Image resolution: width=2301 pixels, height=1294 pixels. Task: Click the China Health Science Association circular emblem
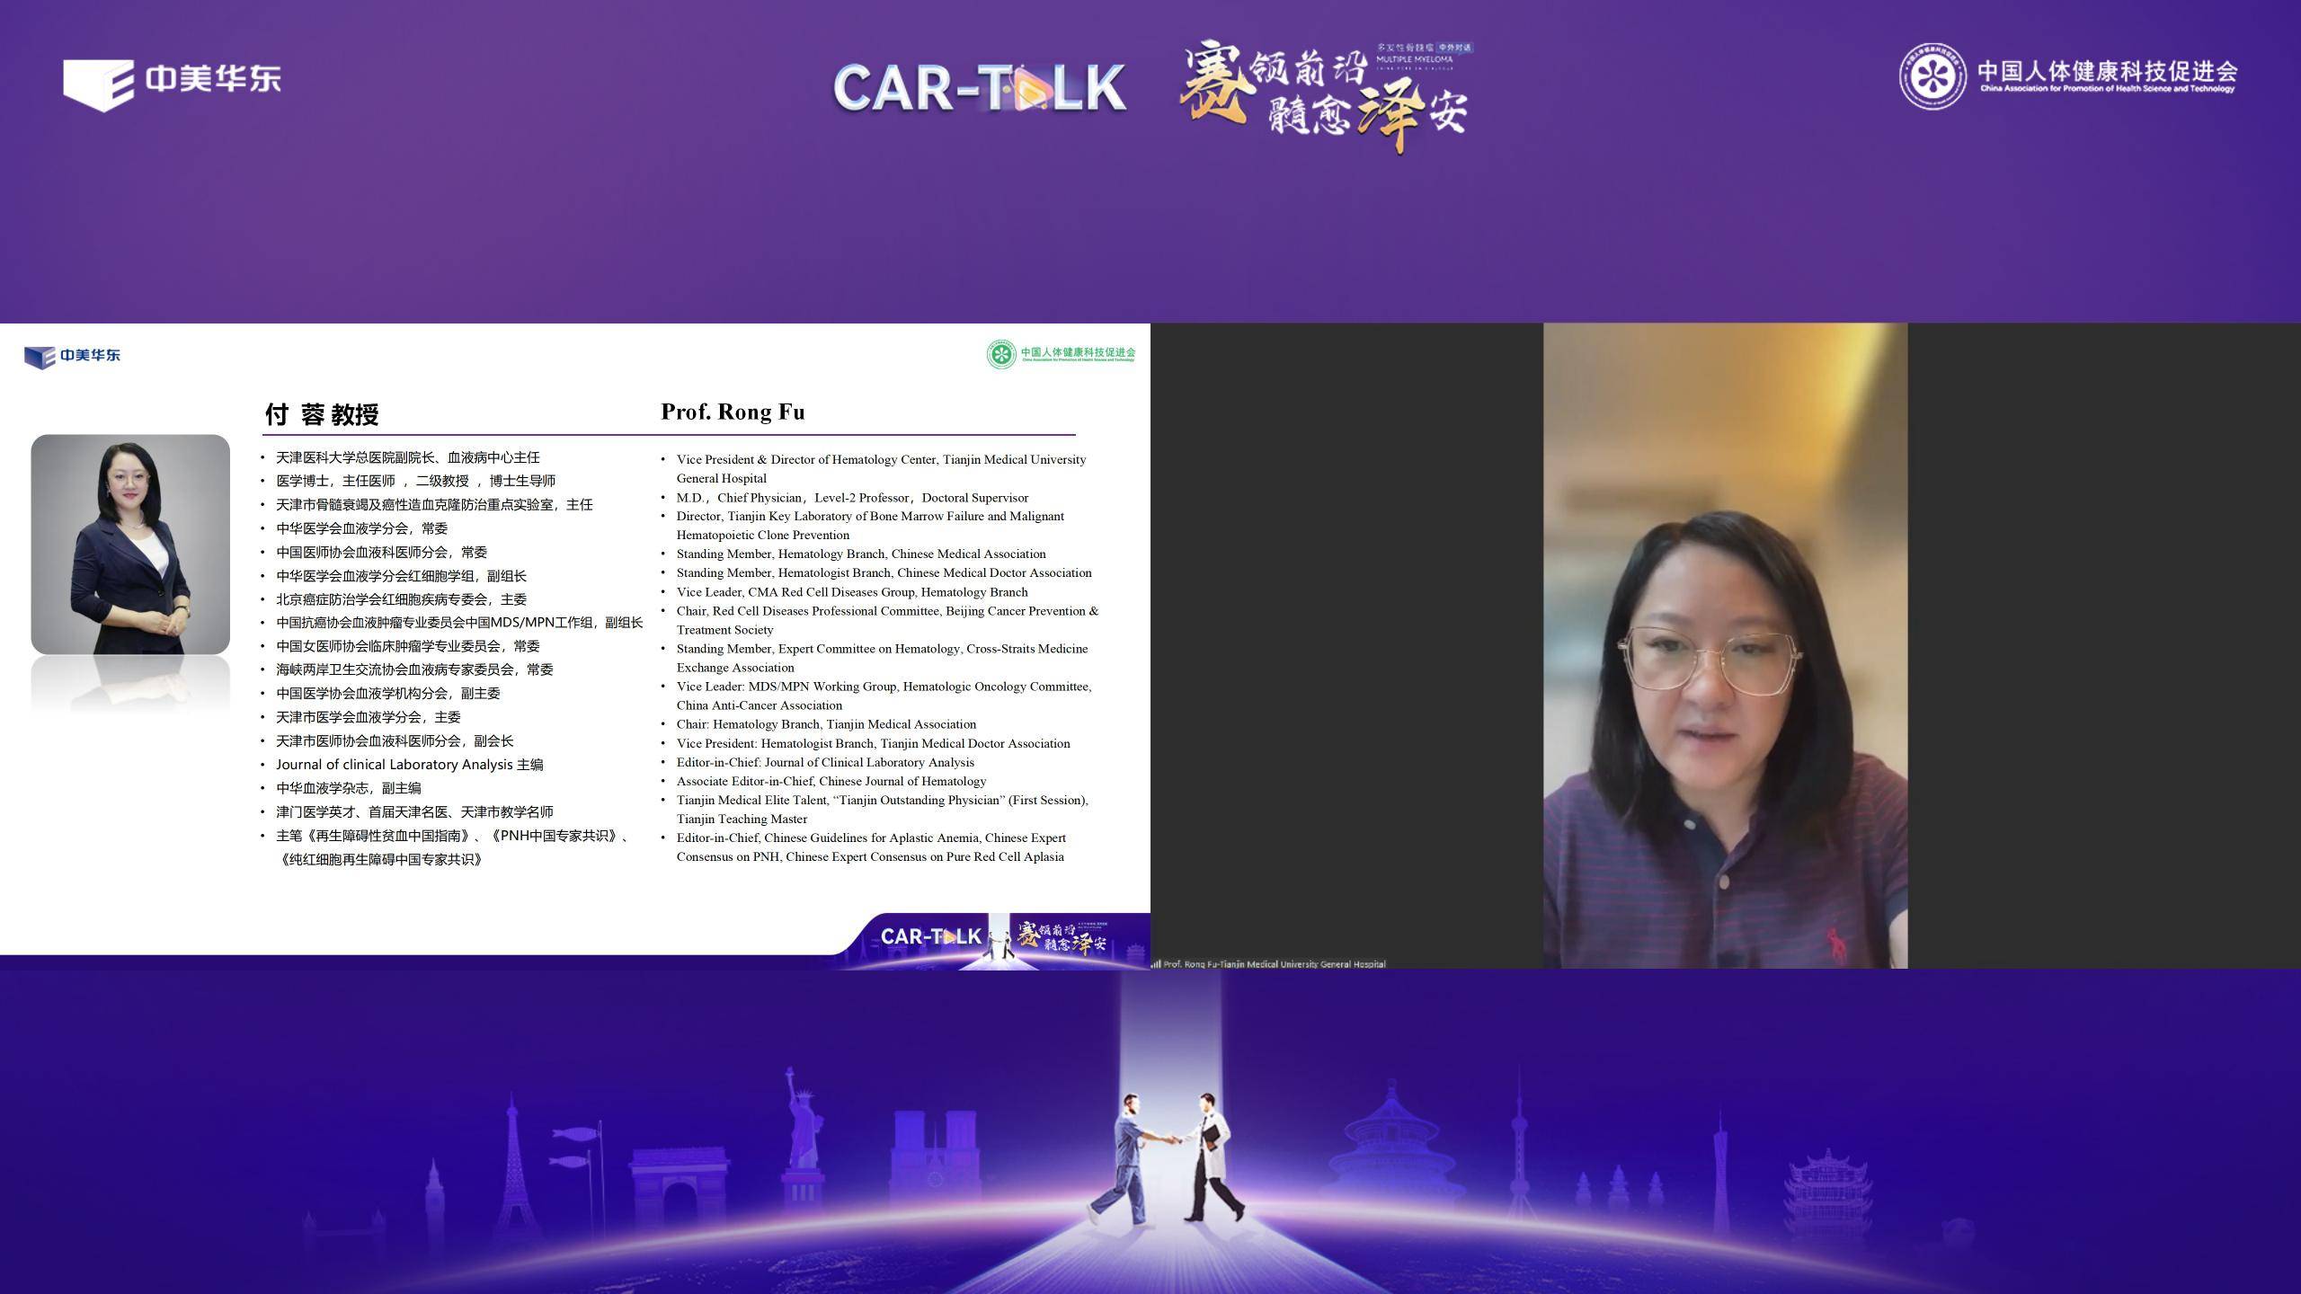coord(1932,77)
